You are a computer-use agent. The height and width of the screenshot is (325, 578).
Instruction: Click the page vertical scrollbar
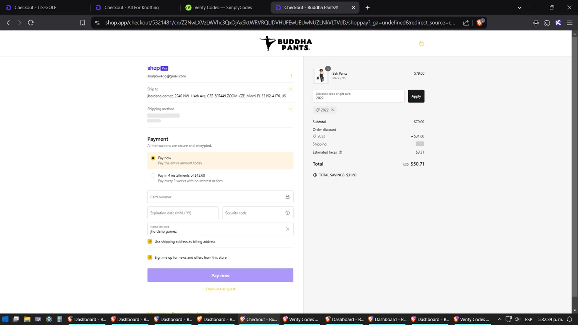(575, 167)
